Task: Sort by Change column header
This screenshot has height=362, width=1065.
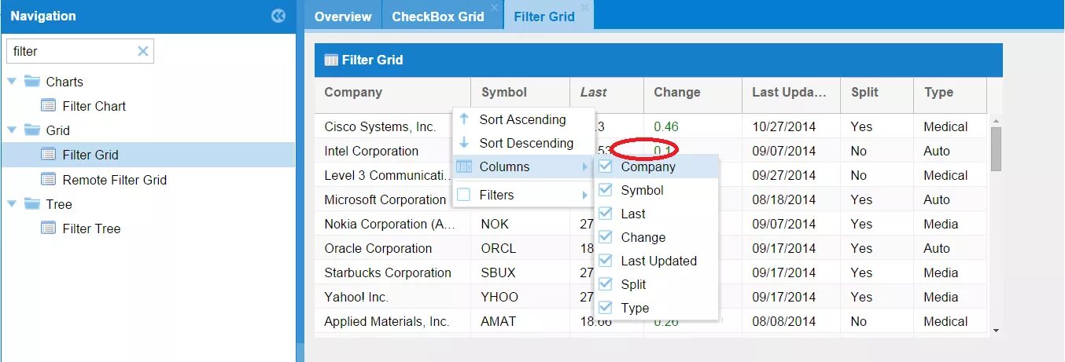Action: point(693,93)
